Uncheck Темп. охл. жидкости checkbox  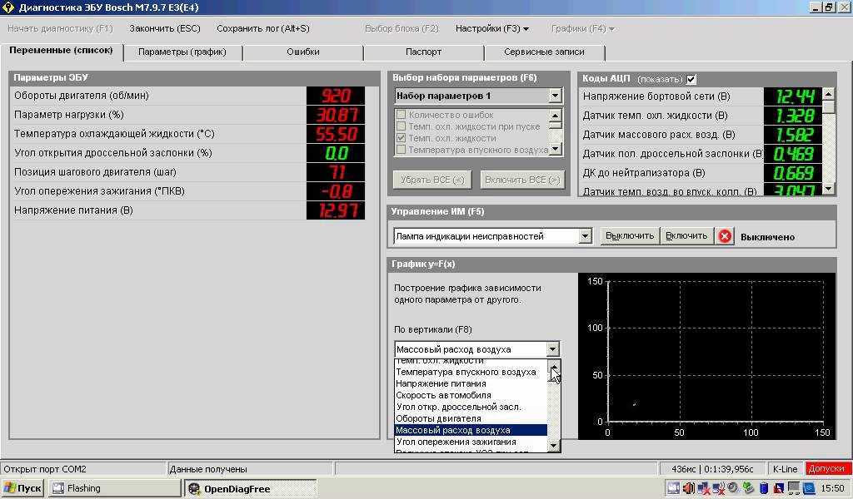401,138
